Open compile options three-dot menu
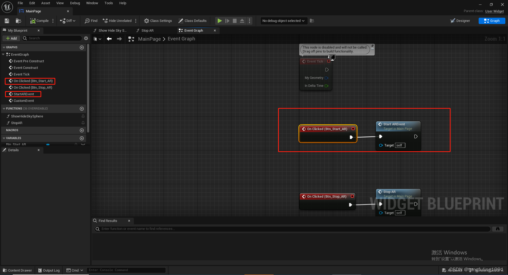This screenshot has width=508, height=275. click(x=53, y=21)
